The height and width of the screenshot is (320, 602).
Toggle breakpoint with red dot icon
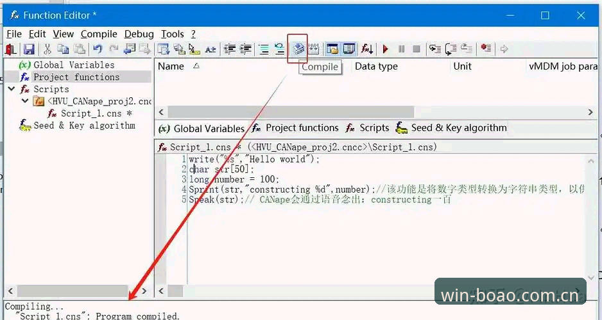pyautogui.click(x=486, y=49)
